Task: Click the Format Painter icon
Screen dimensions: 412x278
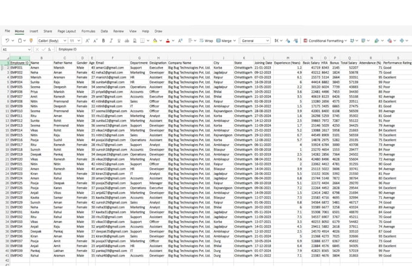Action: [31, 41]
